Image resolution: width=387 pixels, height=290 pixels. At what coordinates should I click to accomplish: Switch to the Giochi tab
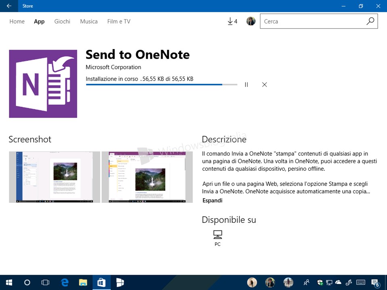[x=62, y=21]
